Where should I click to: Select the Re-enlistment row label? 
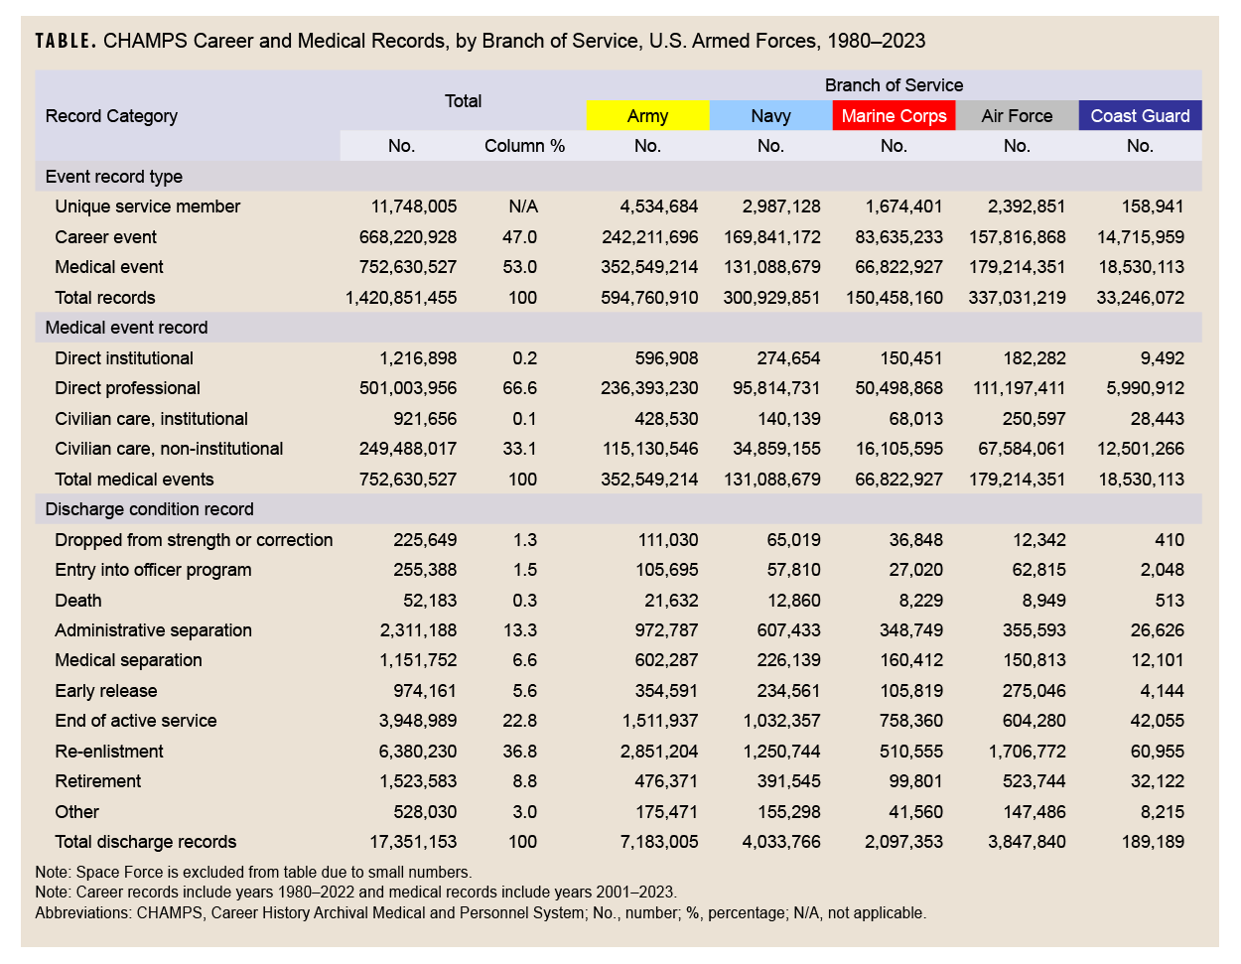tap(109, 752)
